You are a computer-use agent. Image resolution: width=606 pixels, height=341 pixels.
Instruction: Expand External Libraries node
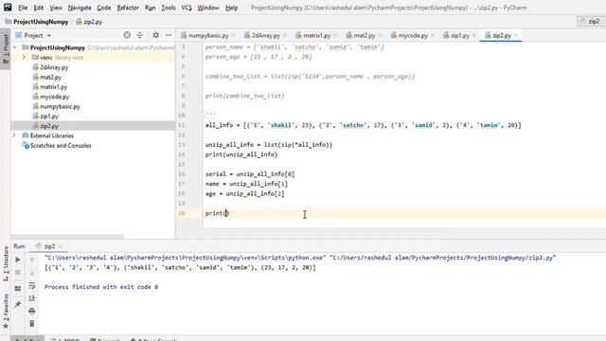[x=15, y=135]
